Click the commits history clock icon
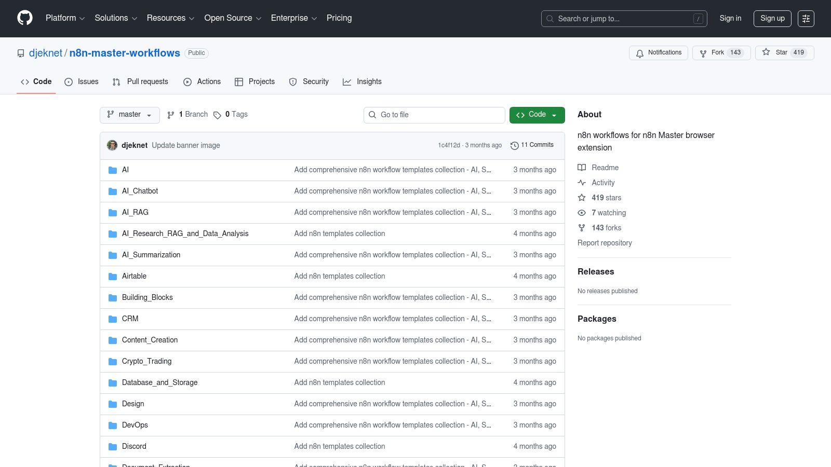Viewport: 831px width, 467px height. click(x=514, y=145)
